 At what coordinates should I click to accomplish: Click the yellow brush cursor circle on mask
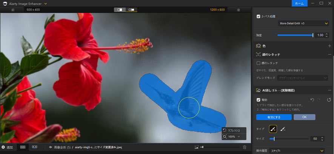189,108
